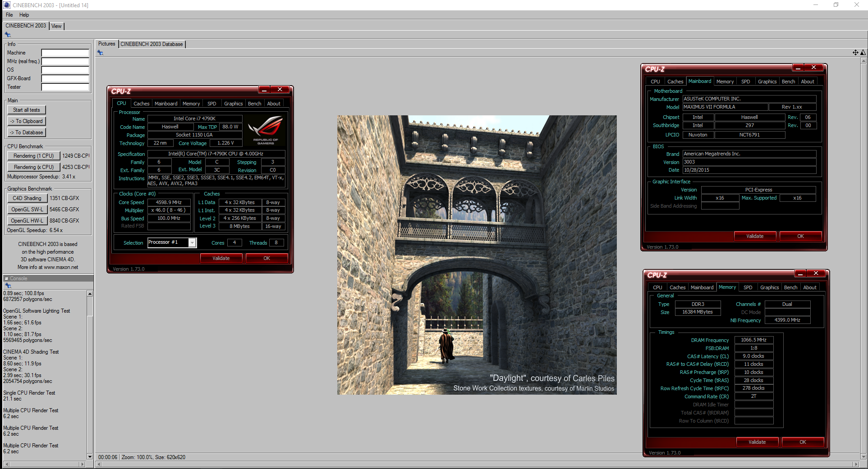868x469 pixels.
Task: Click Start all tests button
Action: tap(27, 110)
